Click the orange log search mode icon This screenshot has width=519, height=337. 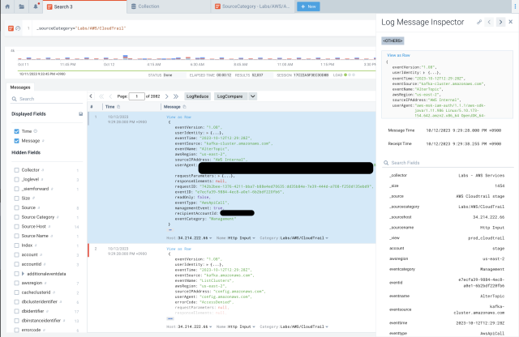coord(11,28)
